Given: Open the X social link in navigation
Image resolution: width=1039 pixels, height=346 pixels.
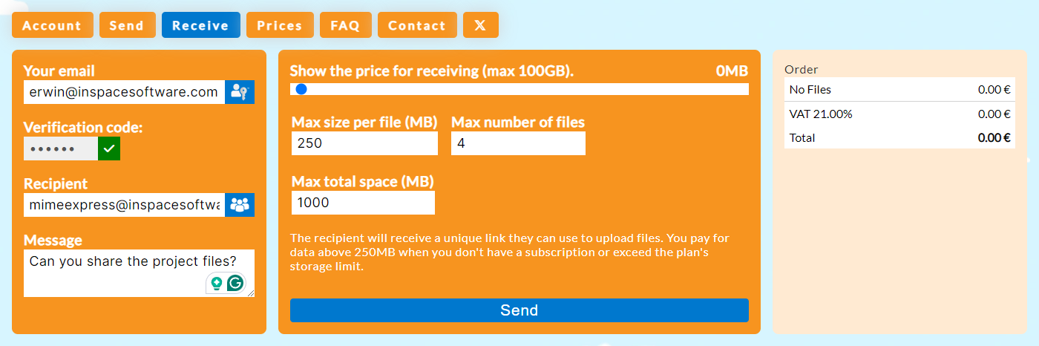Looking at the screenshot, I should (x=480, y=25).
